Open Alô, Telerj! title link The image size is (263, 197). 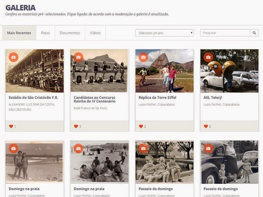click(213, 97)
